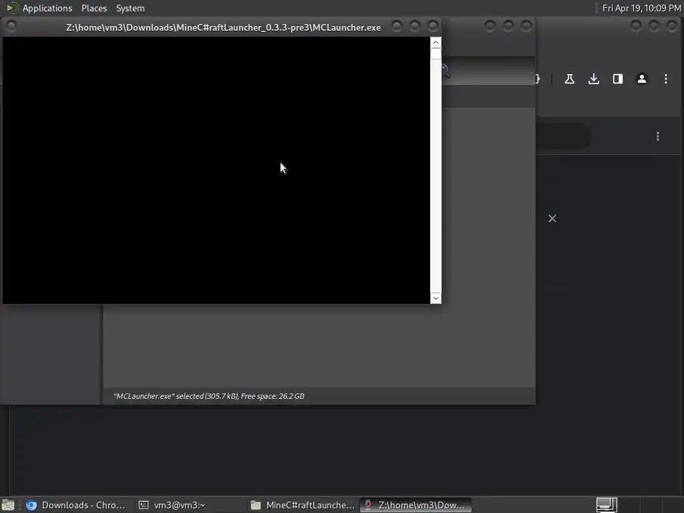The width and height of the screenshot is (684, 513).
Task: Close the MCLauncher.exe console window
Action: pos(433,27)
